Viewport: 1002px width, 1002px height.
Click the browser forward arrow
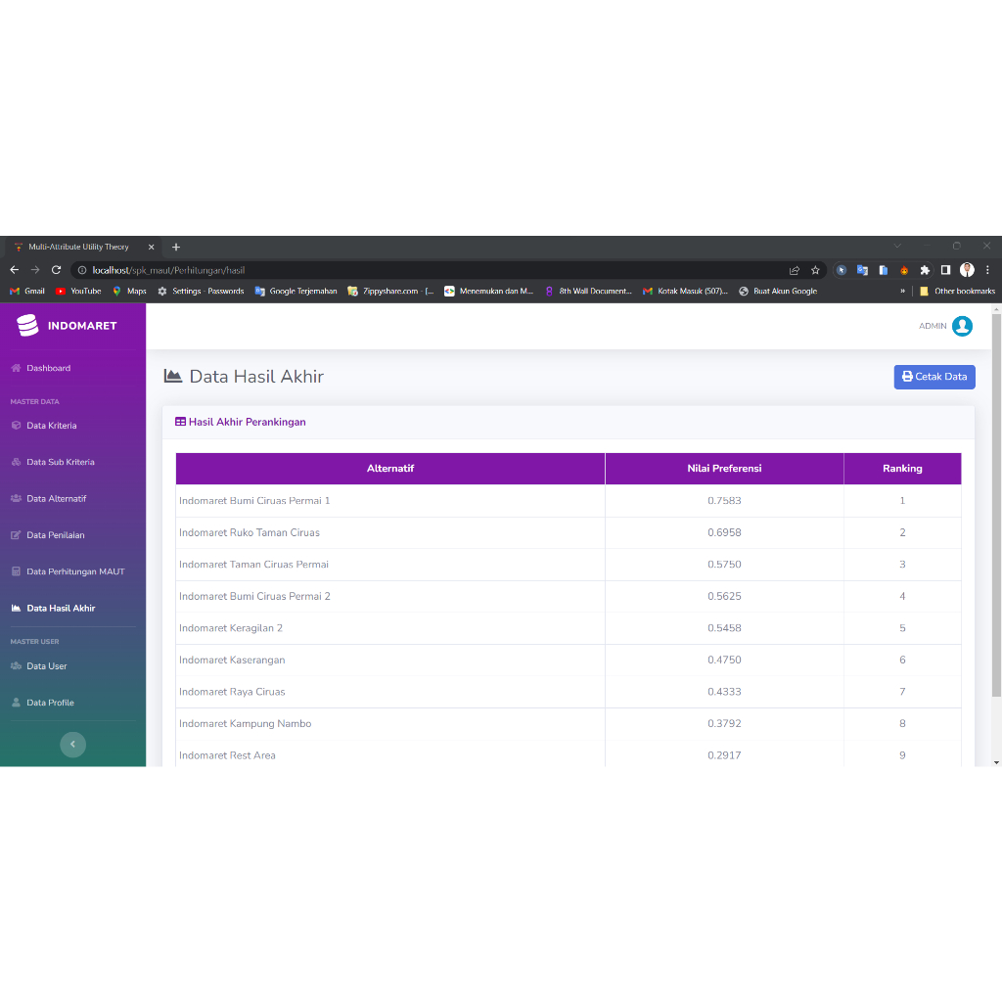click(x=35, y=270)
